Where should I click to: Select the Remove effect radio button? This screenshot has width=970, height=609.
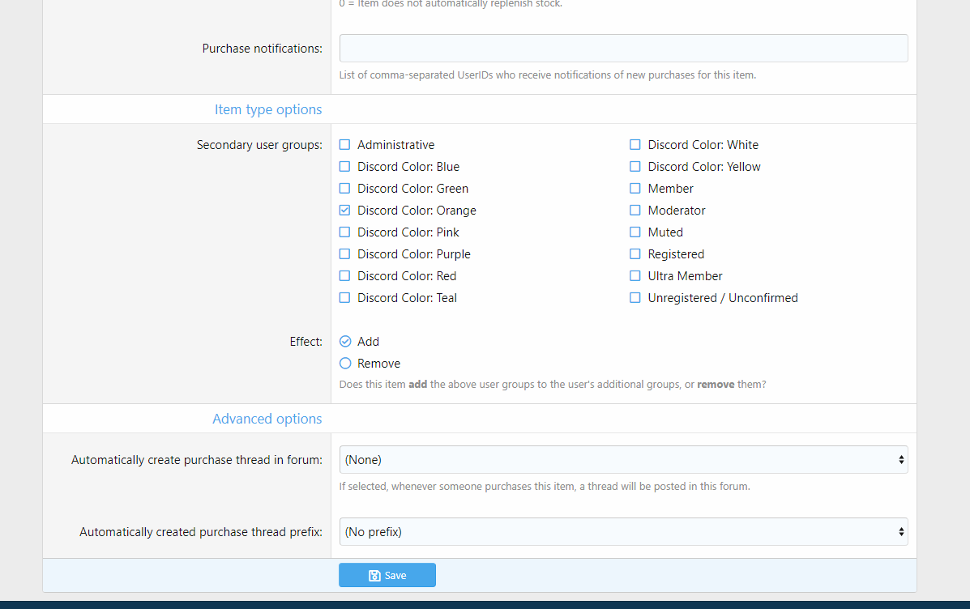[x=346, y=364]
